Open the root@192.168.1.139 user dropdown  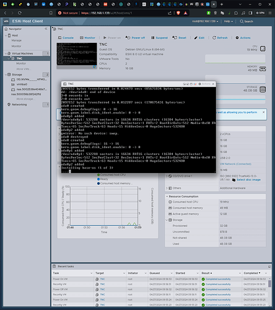[205, 21]
